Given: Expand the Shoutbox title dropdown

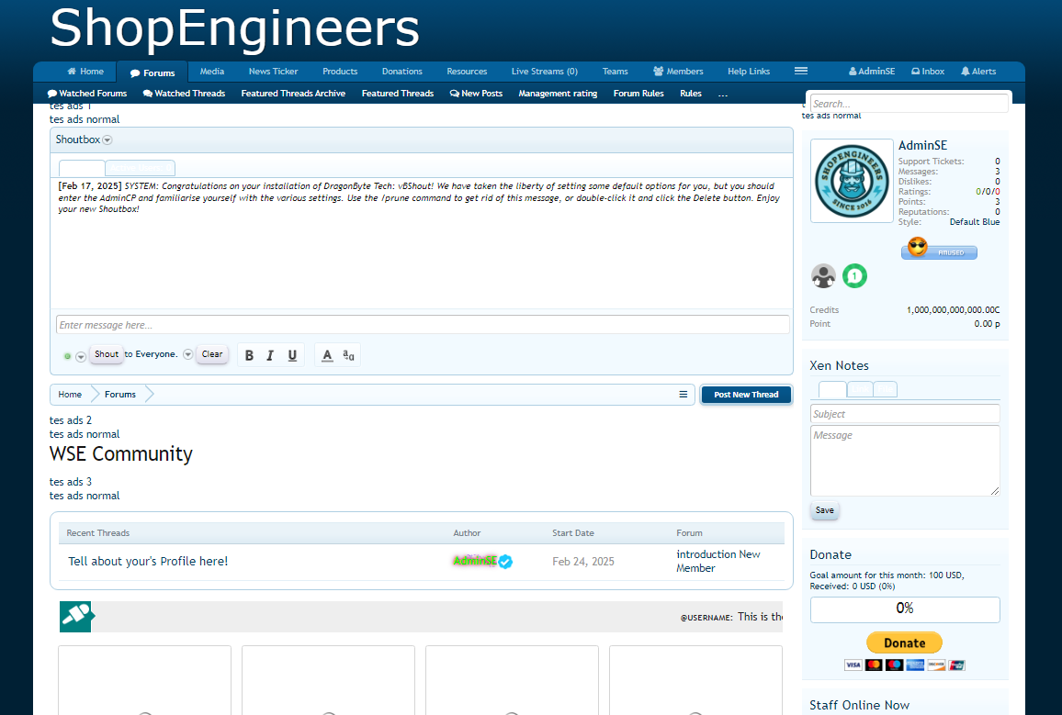Looking at the screenshot, I should tap(107, 140).
